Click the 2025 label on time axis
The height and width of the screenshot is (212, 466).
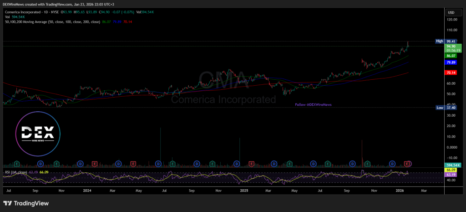(244, 190)
